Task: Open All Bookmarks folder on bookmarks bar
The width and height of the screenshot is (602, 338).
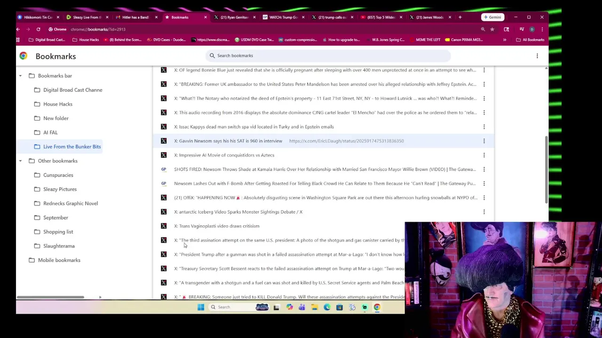Action: point(530,39)
